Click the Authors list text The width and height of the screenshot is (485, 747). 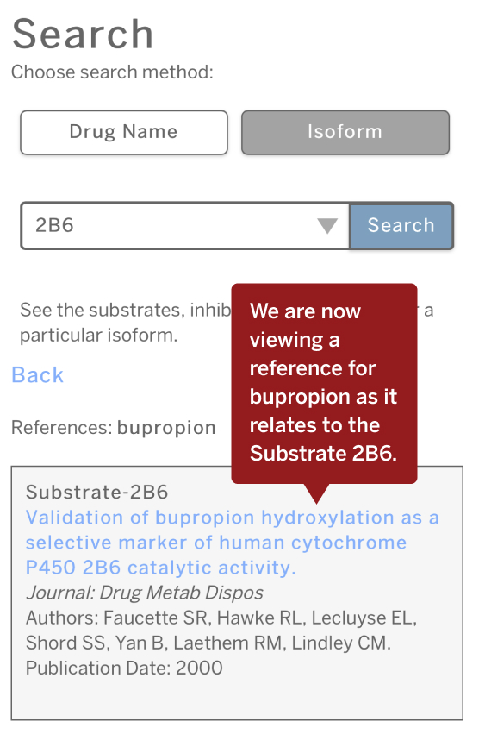click(x=221, y=631)
